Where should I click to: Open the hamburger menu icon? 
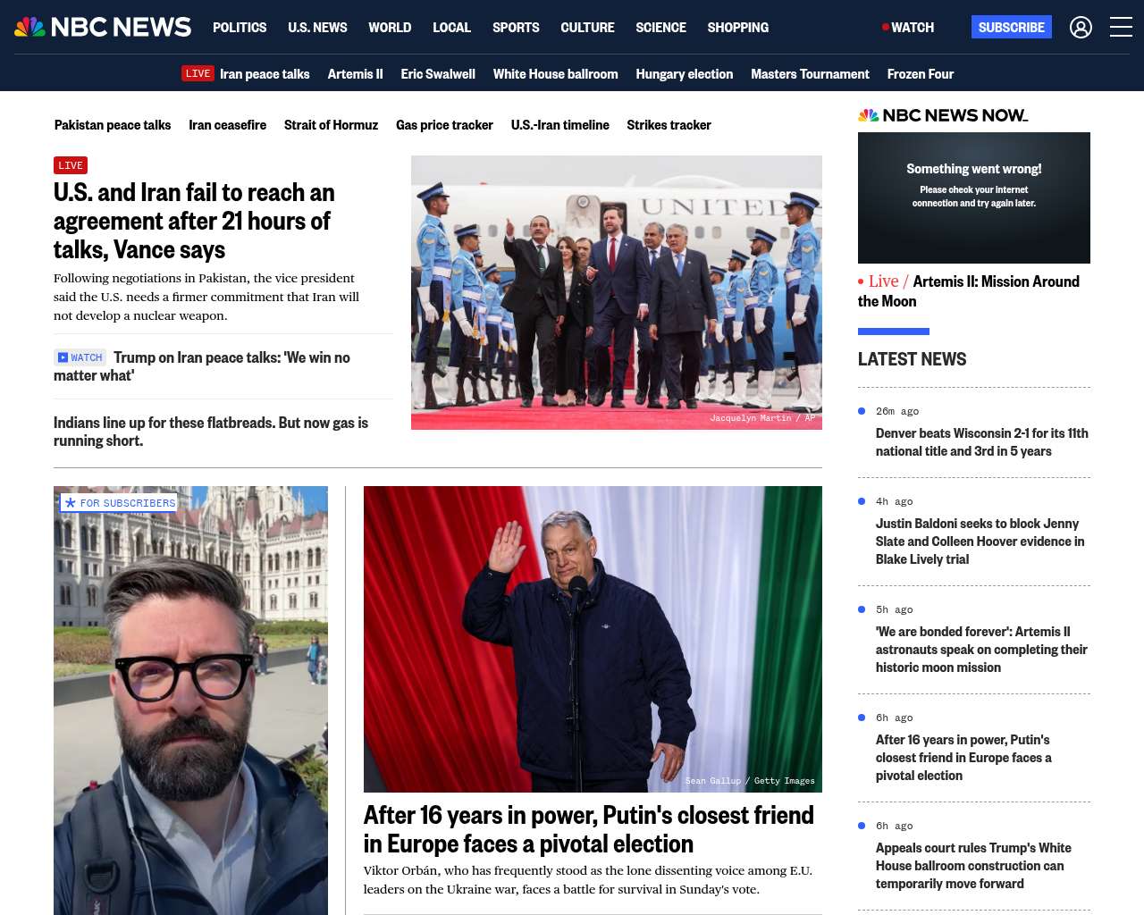[x=1121, y=28]
